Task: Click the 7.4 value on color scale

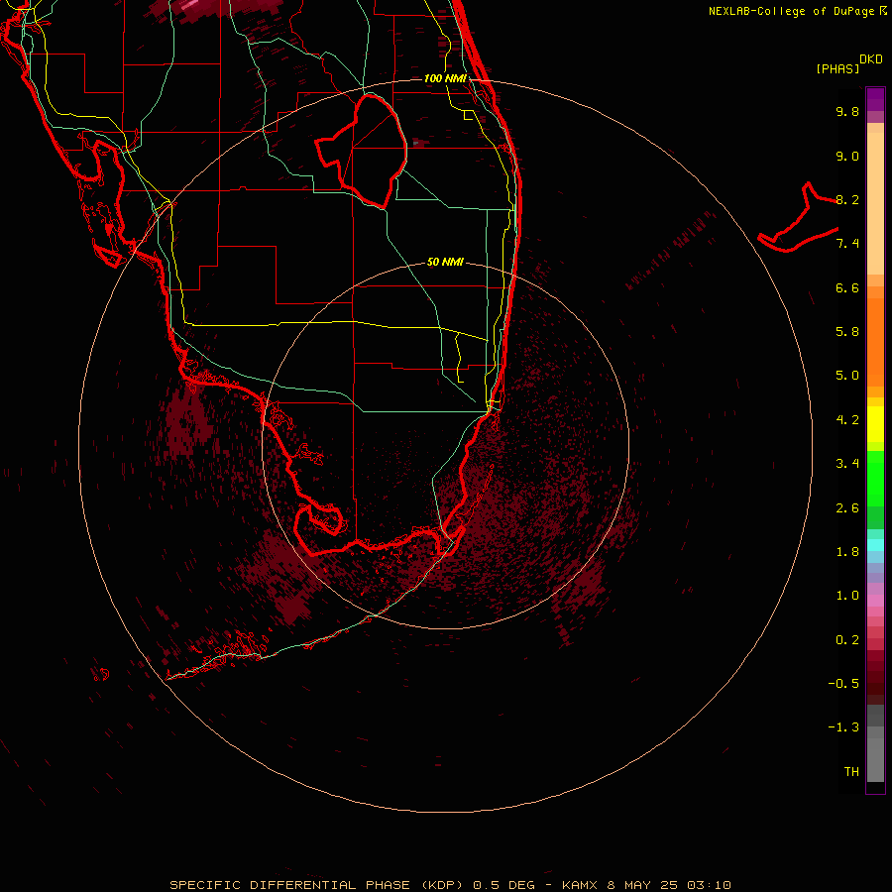Action: pyautogui.click(x=847, y=244)
